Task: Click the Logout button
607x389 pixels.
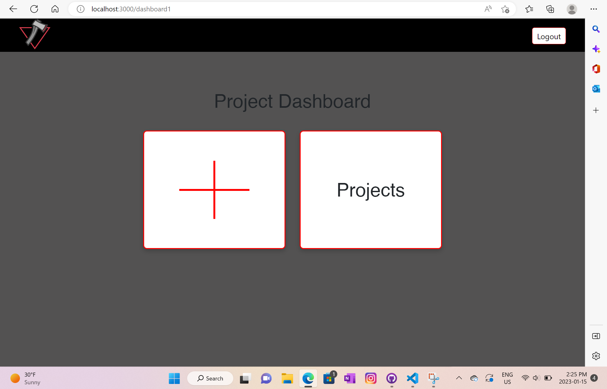Action: [549, 36]
